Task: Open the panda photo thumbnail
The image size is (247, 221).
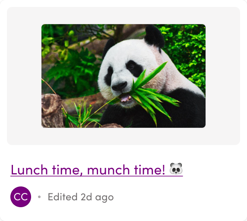Action: pyautogui.click(x=123, y=76)
